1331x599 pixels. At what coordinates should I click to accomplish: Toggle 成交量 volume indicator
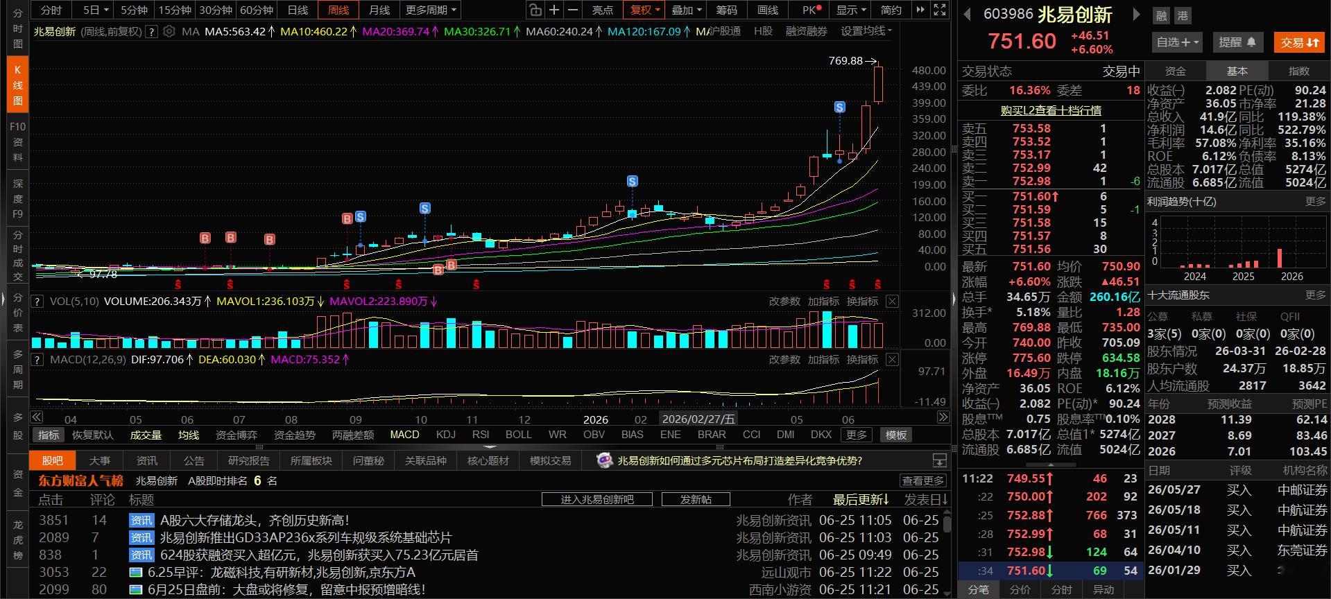[x=146, y=435]
